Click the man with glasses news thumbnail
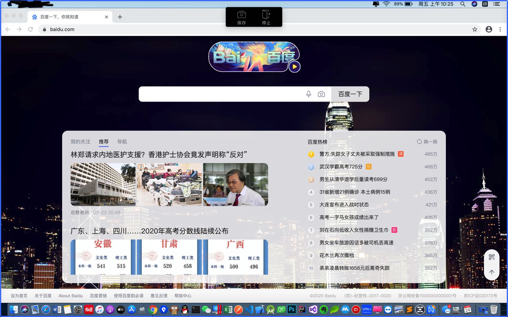 pos(235,184)
